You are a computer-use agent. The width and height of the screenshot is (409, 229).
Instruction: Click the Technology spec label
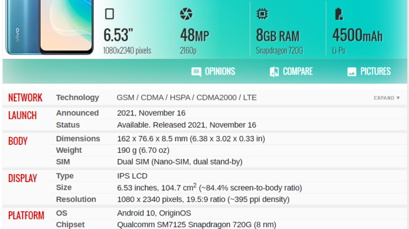[78, 97]
